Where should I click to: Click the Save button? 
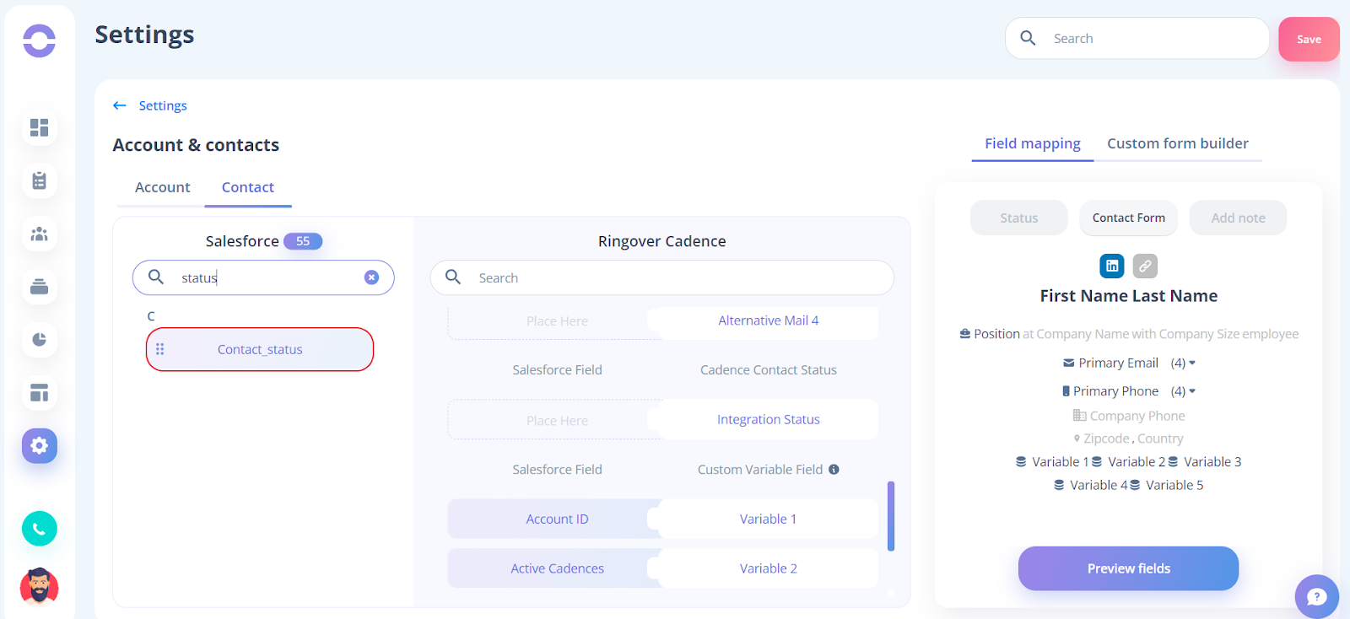point(1309,39)
